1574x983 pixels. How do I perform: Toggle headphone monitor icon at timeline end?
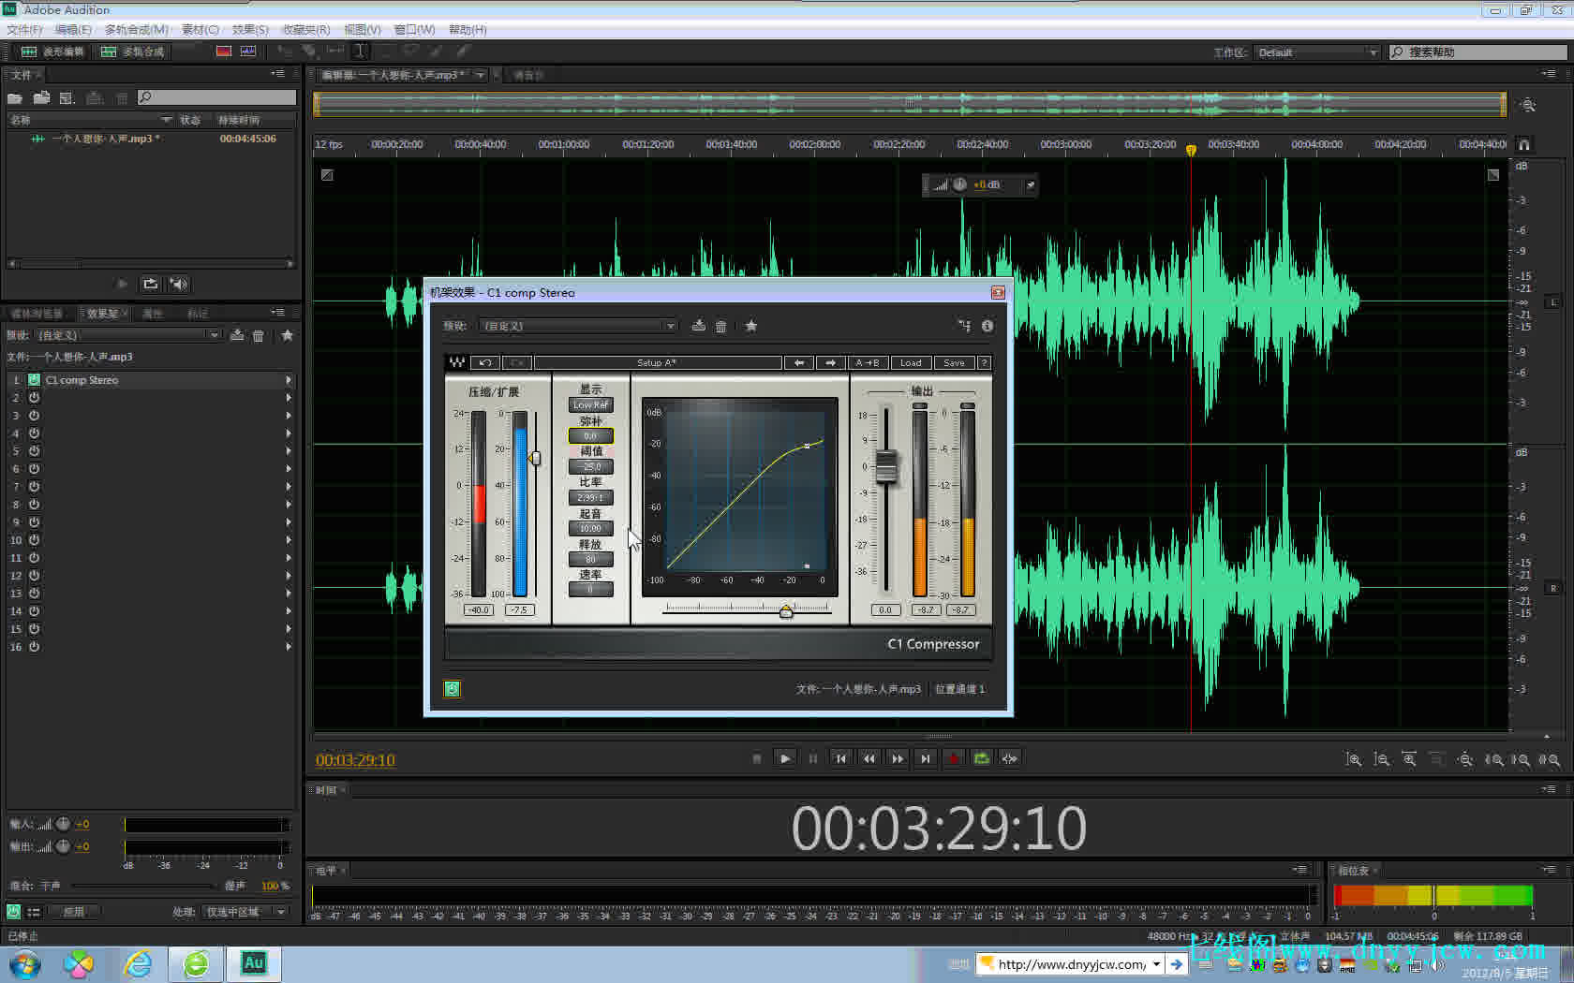tap(1524, 144)
